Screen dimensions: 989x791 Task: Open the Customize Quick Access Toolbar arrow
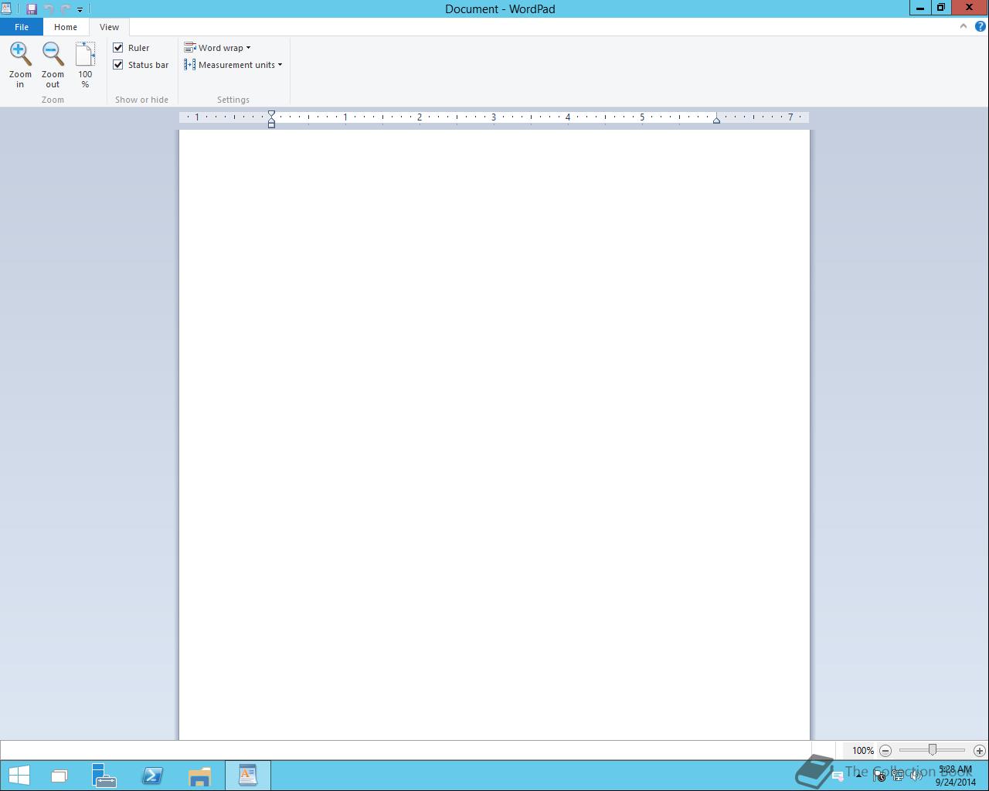pyautogui.click(x=80, y=9)
